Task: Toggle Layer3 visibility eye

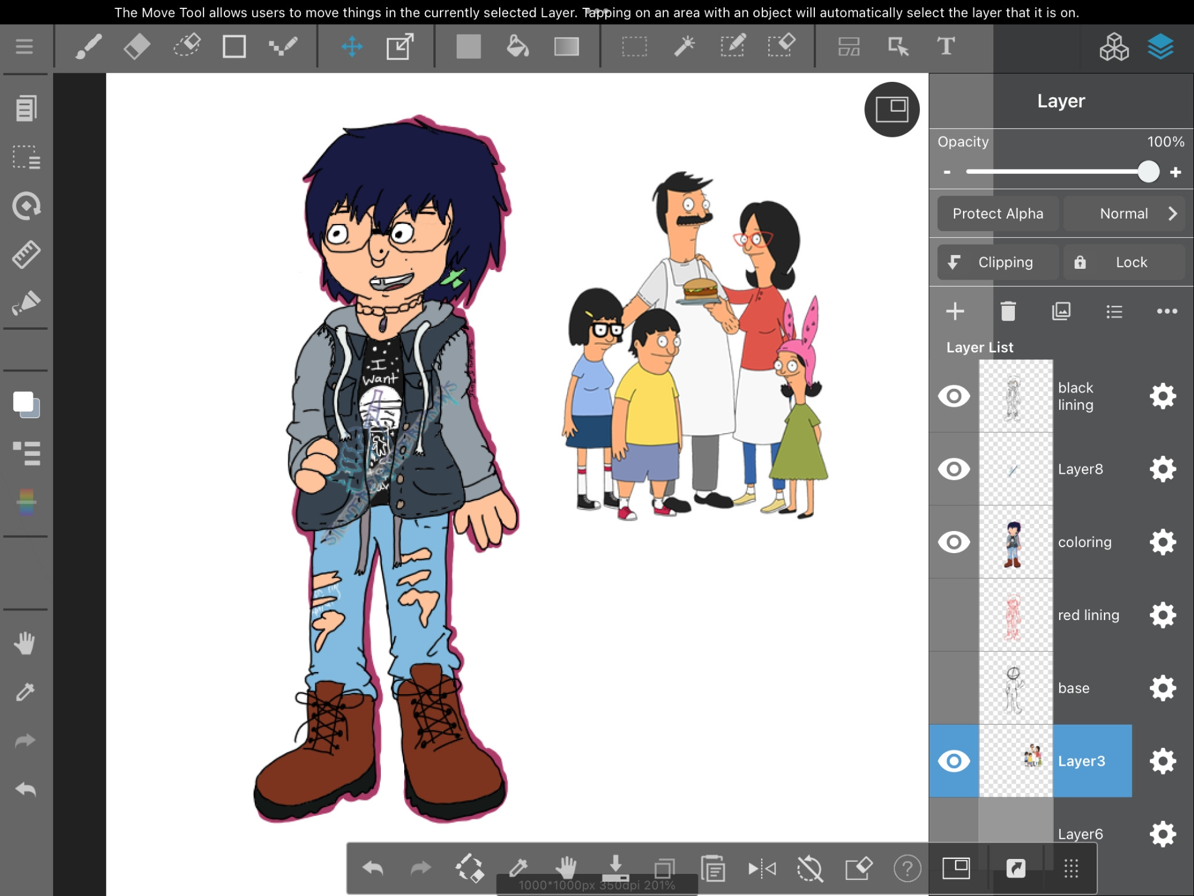Action: (954, 761)
